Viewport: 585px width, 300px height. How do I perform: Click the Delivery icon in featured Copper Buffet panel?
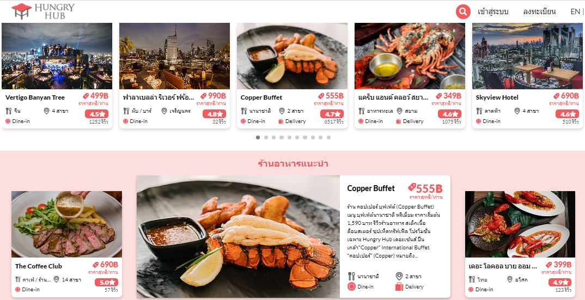coord(399,286)
